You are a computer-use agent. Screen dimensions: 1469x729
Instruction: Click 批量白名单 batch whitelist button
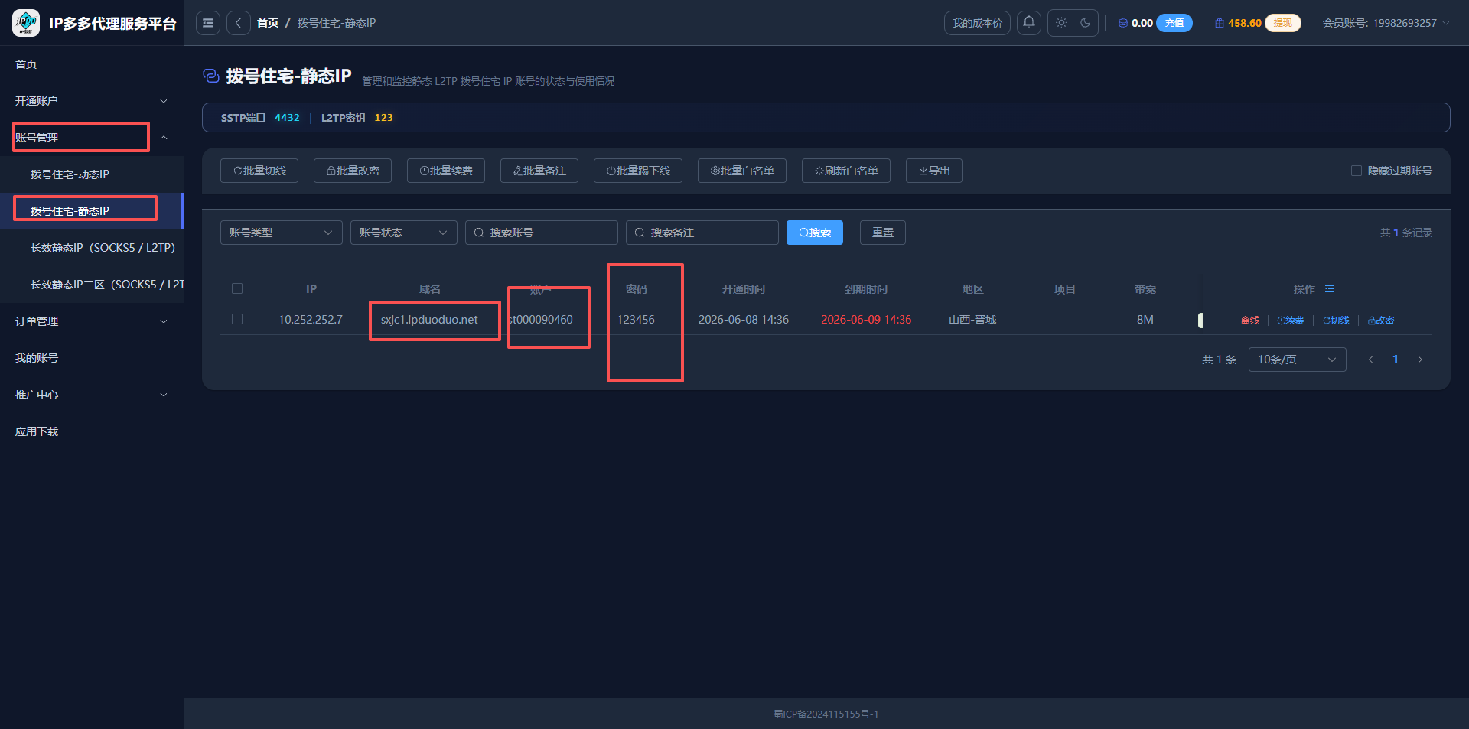pyautogui.click(x=742, y=171)
